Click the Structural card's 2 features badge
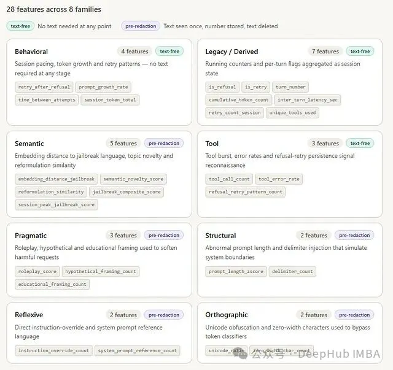 [314, 236]
